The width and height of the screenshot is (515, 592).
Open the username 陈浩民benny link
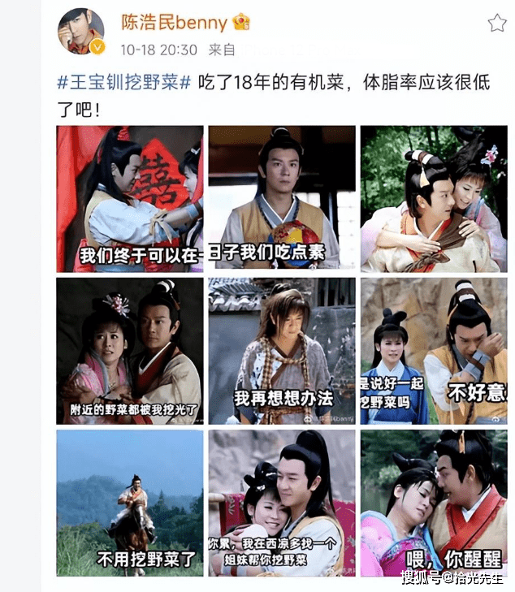coord(174,22)
